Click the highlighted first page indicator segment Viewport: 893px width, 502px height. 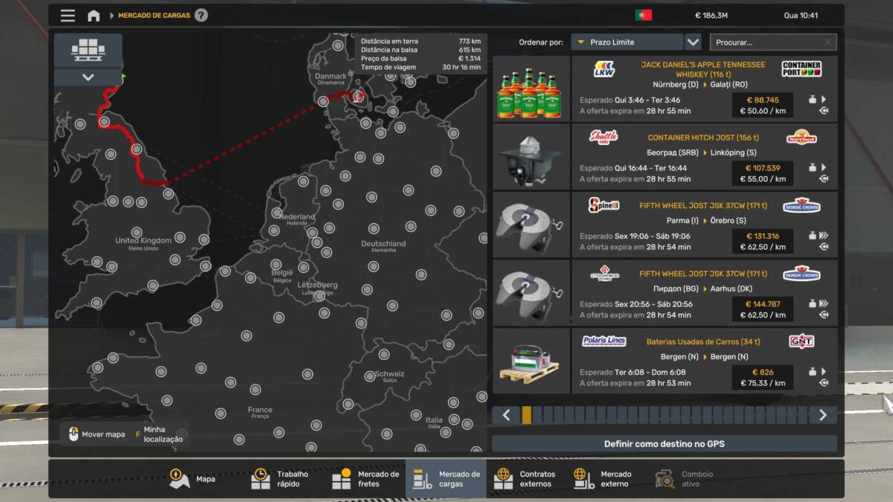pos(527,415)
